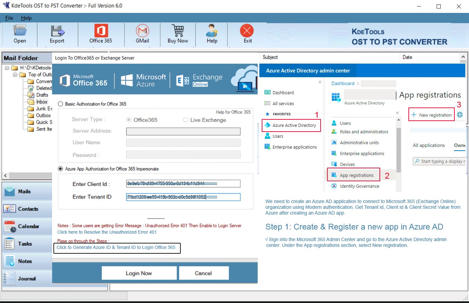The width and height of the screenshot is (469, 303).
Task: Click the Conversation folder icon in tree
Action: pos(31,81)
